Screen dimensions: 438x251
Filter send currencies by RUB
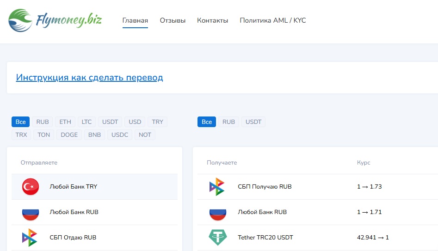point(43,122)
